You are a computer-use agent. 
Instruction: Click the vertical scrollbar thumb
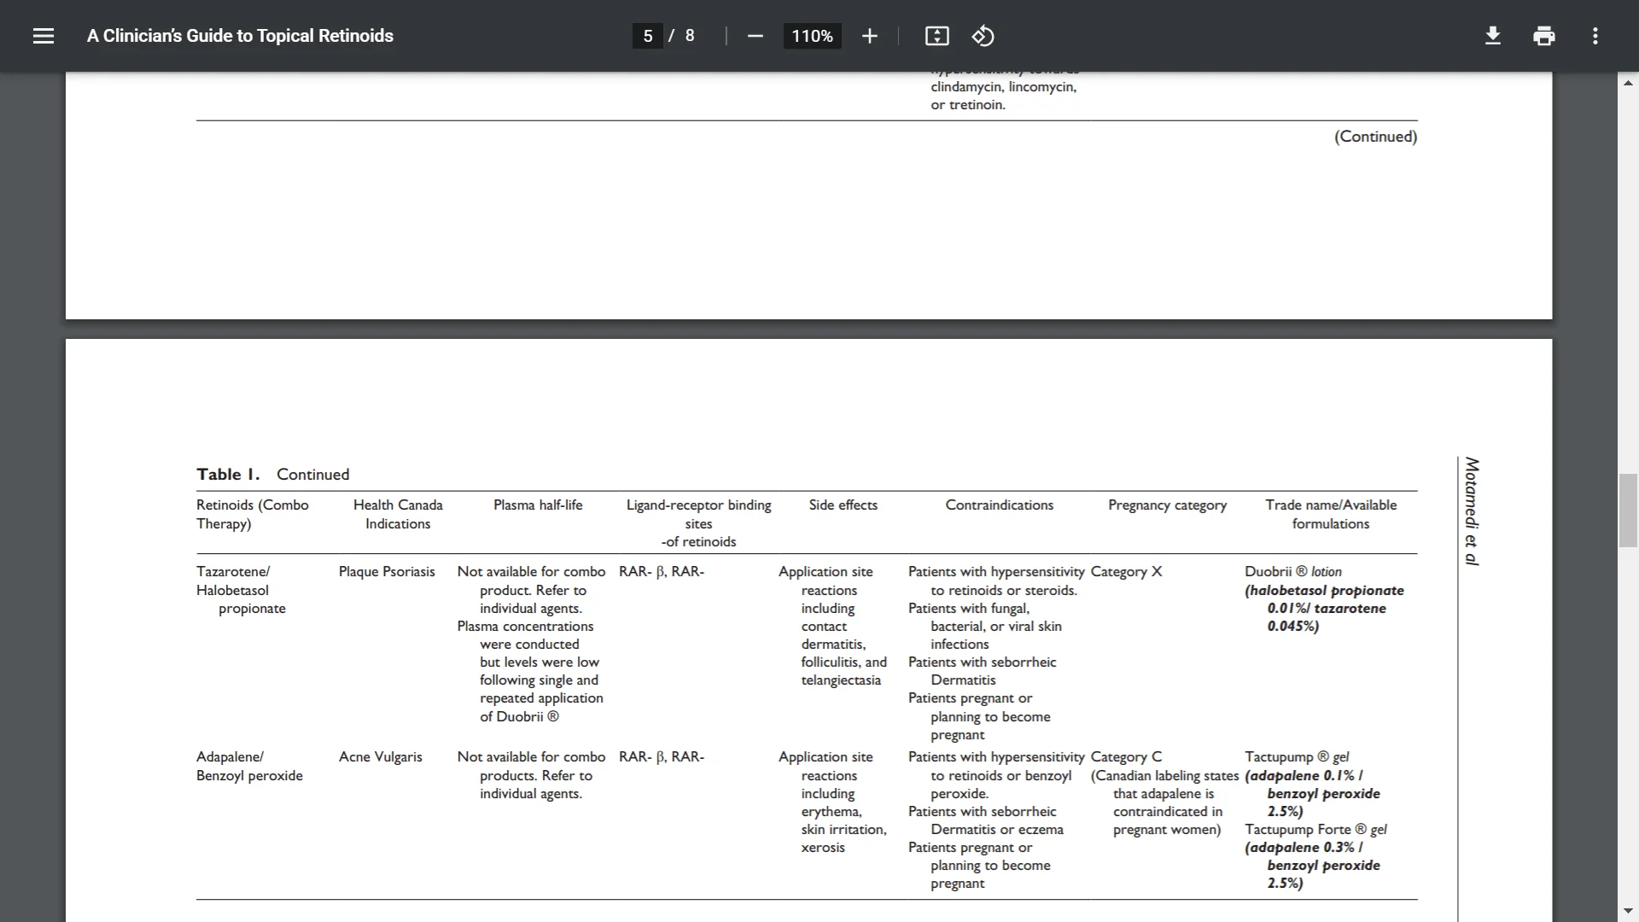coord(1629,511)
